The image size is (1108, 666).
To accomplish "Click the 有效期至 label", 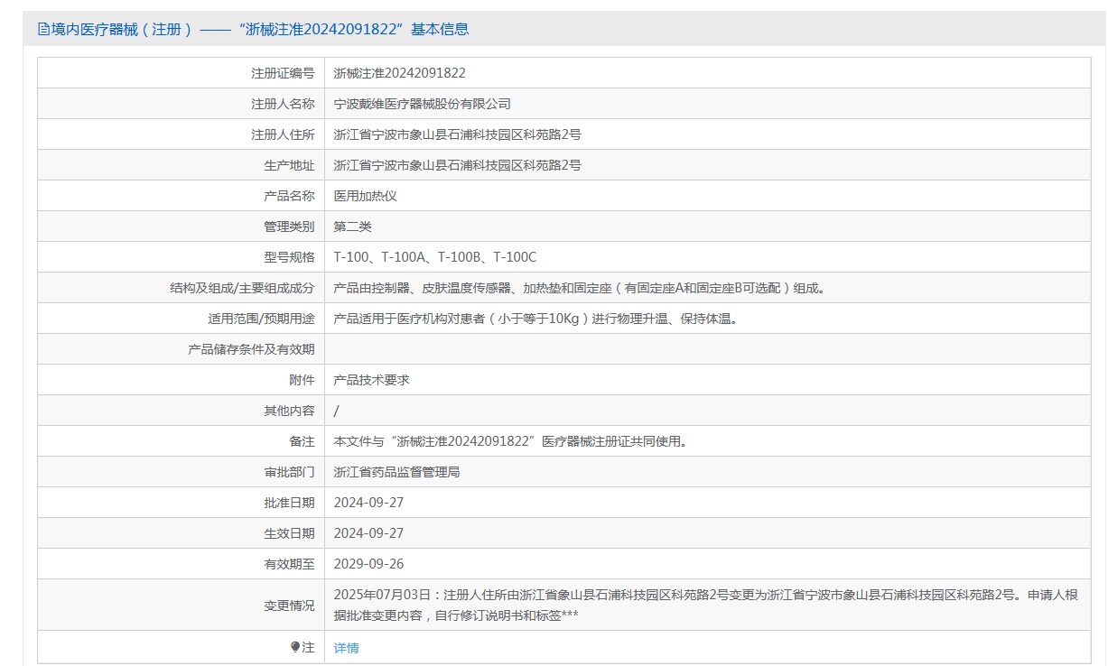I will tap(289, 564).
